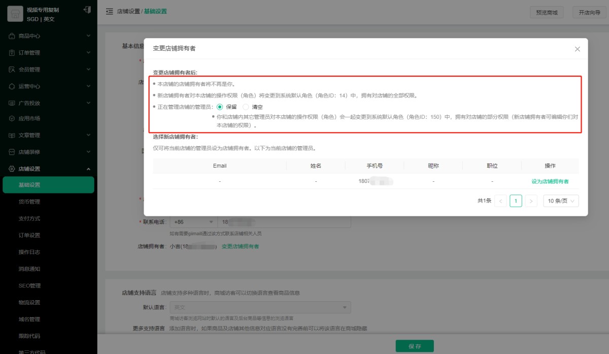Screen dimensions: 609x354
Task: Close the 变更店铺拥有者 dialog with X
Action: (x=577, y=49)
